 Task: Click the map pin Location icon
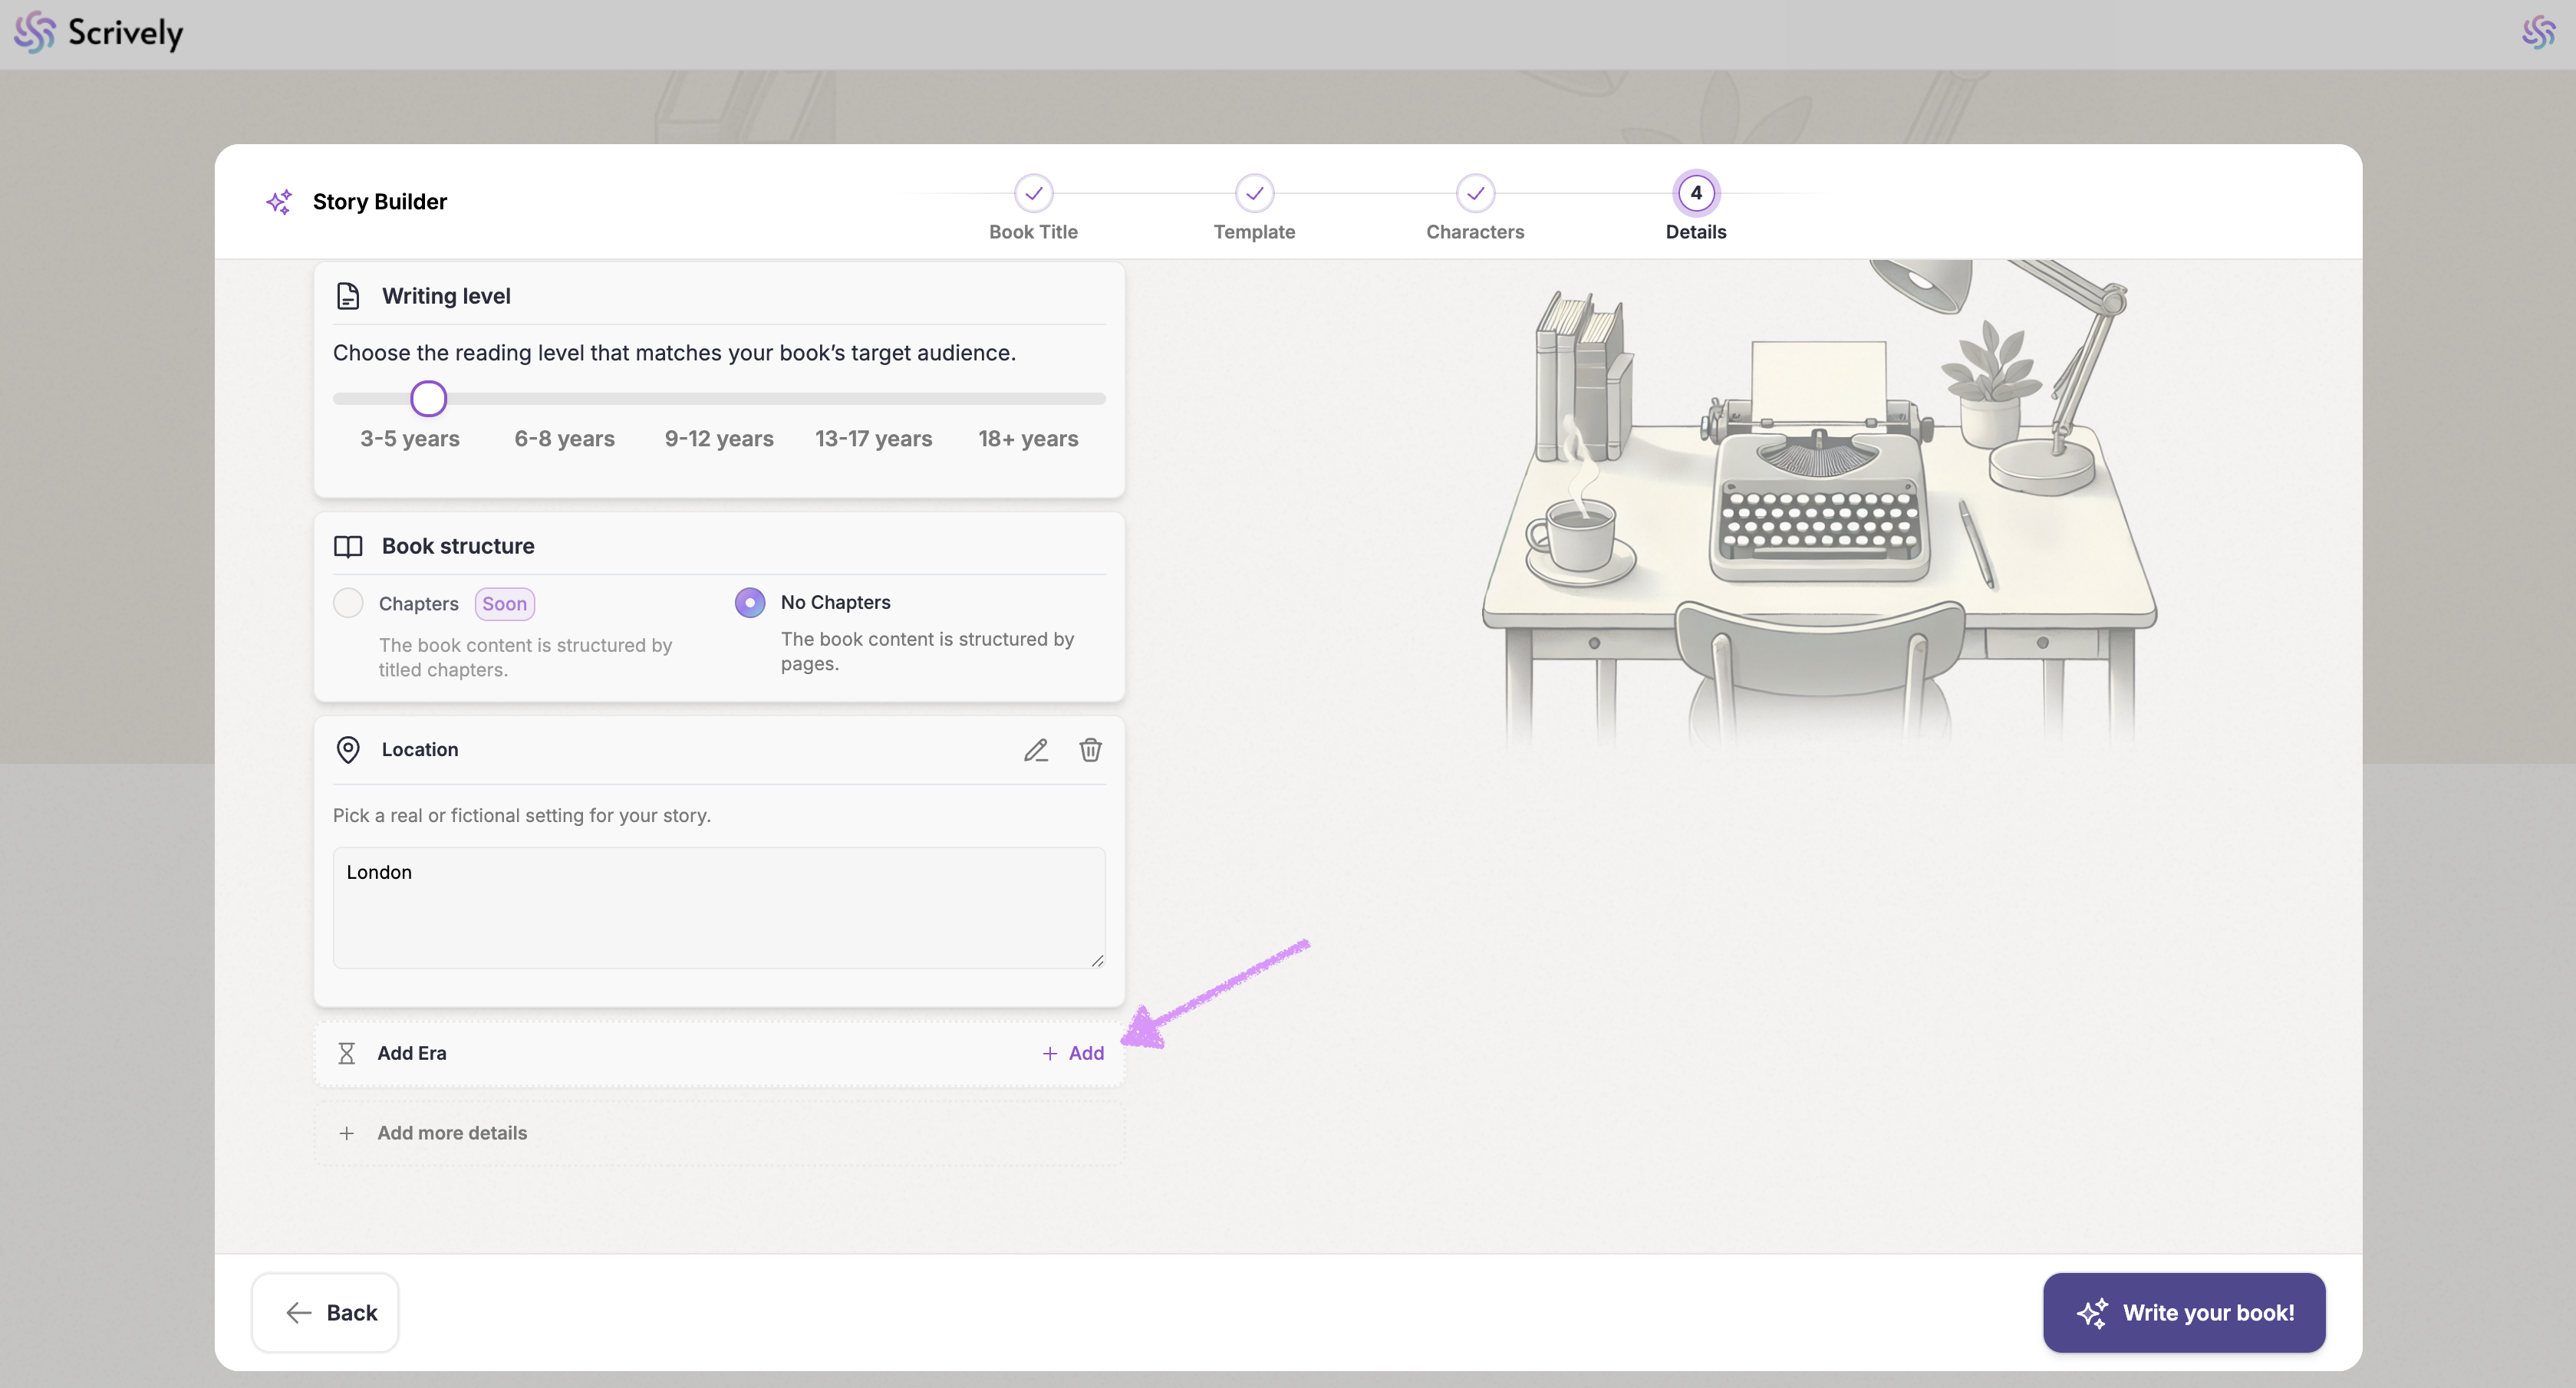click(x=347, y=750)
